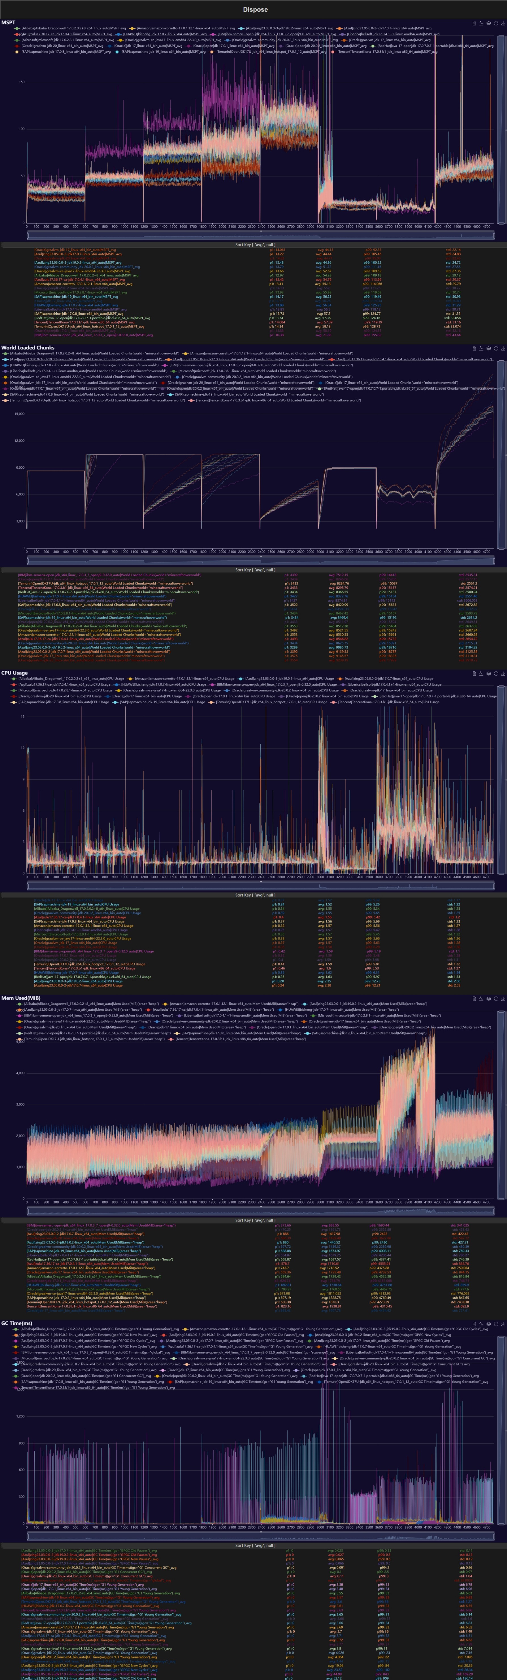Screen dimensions: 507x1680
Task: Switch World Loaded Chunks chart to line
Action: (x=481, y=348)
